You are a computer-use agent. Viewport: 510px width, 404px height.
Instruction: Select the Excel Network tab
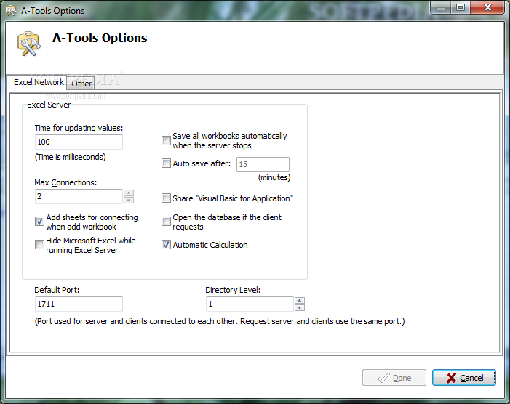tap(39, 82)
